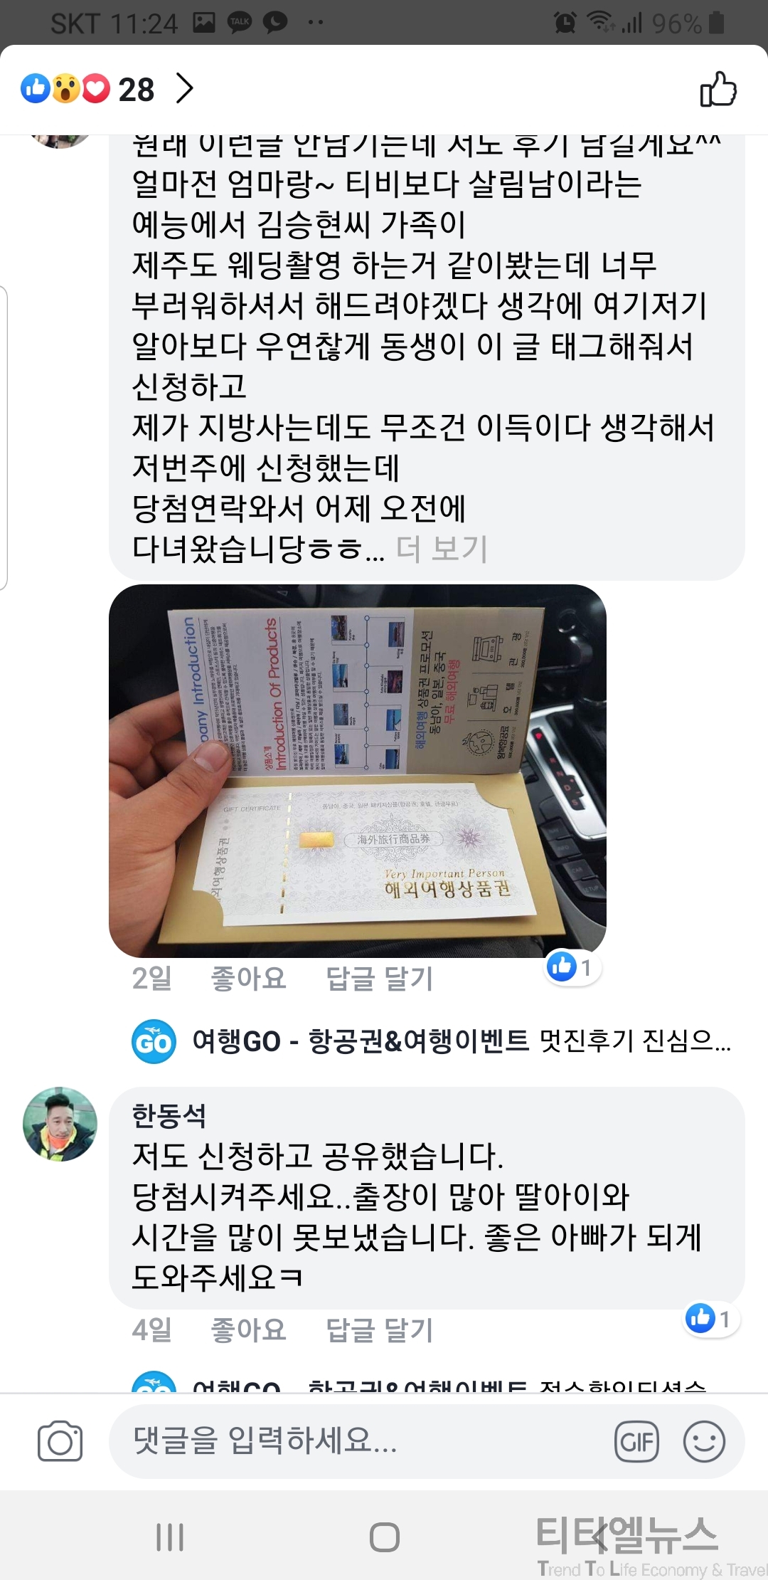This screenshot has height=1580, width=768.
Task: Open the gift certificate photo in comment
Action: [357, 771]
